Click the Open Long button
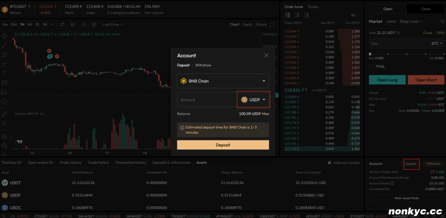Image resolution: width=446 pixels, height=218 pixels. click(387, 80)
